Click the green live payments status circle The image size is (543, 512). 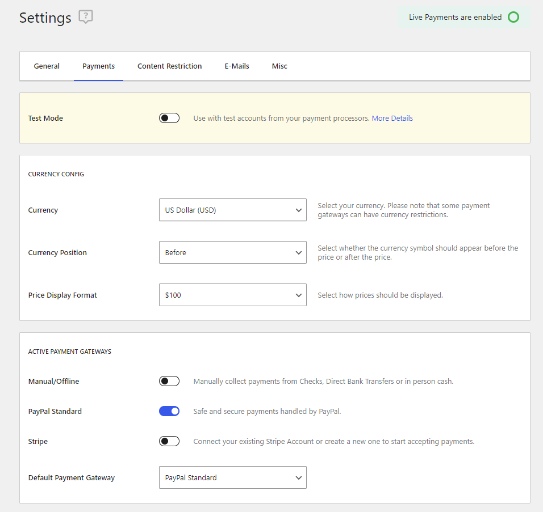tap(513, 17)
